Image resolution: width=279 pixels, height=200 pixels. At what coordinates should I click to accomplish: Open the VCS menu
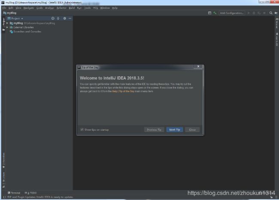coord(95,8)
